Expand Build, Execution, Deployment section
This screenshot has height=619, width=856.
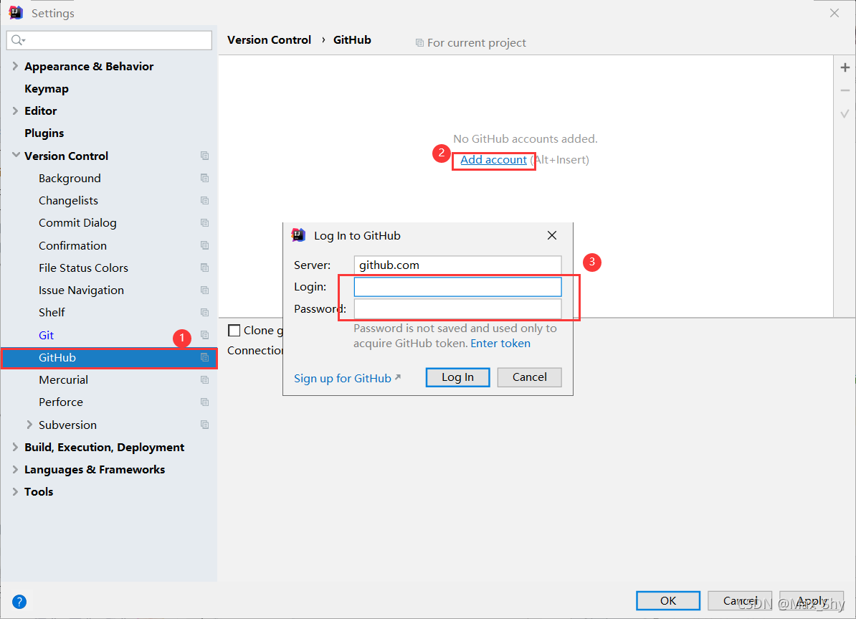15,447
